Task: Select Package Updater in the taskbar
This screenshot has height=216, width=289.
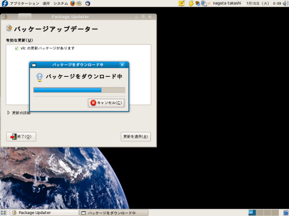Action: coord(44,213)
